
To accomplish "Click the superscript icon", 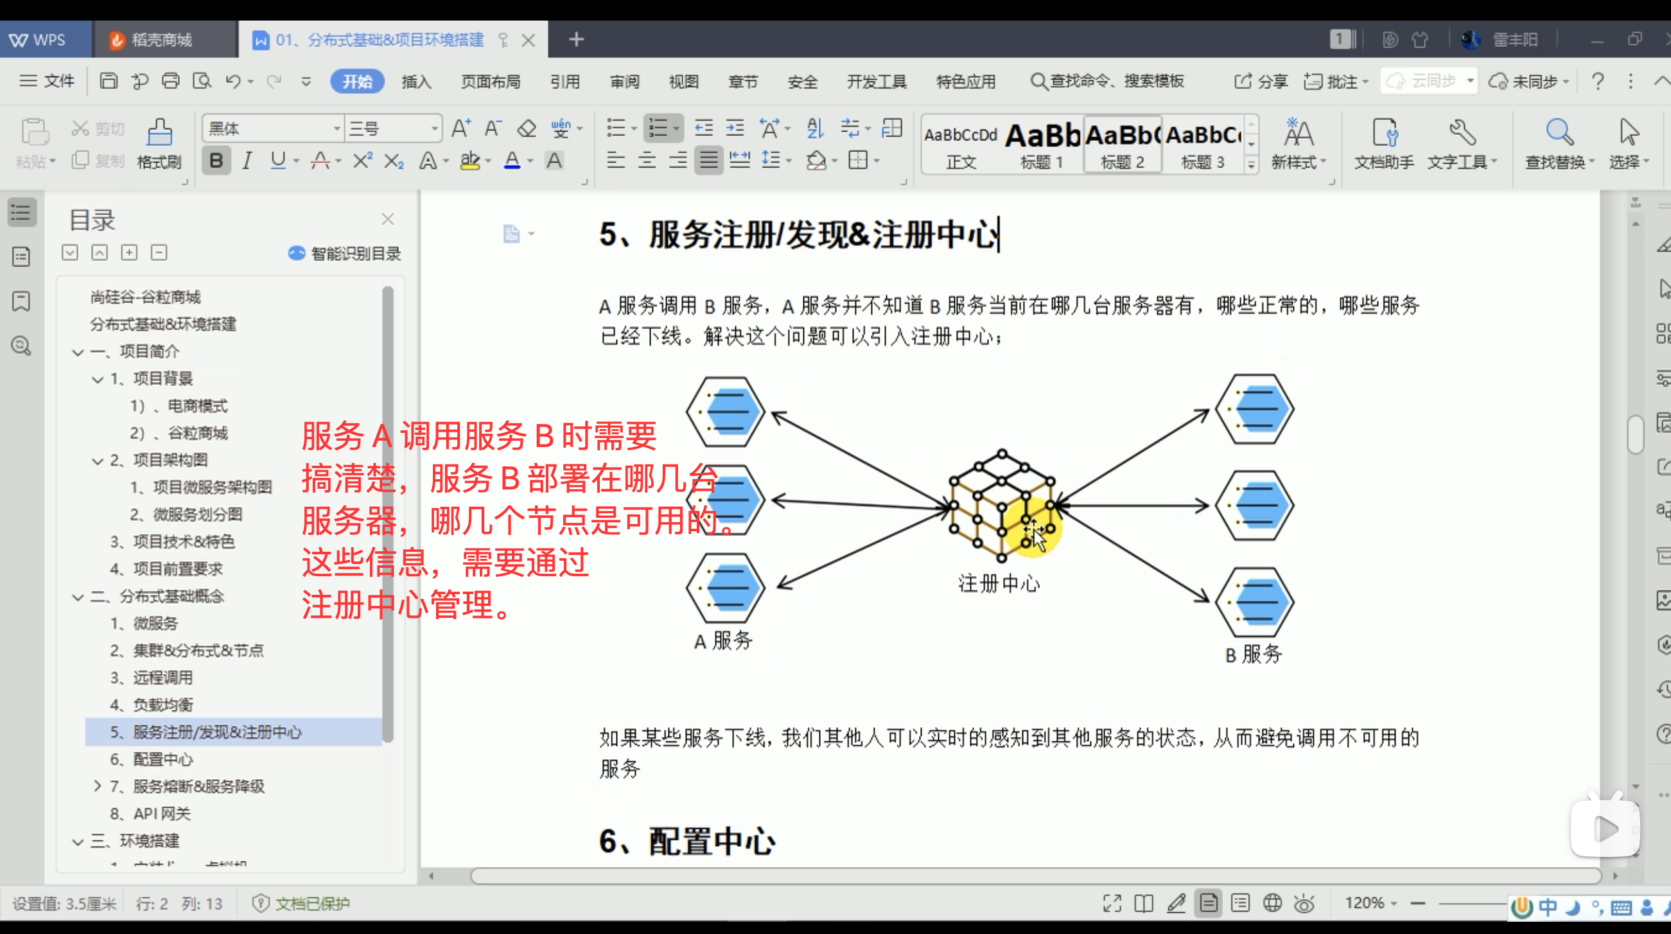I will pyautogui.click(x=363, y=161).
